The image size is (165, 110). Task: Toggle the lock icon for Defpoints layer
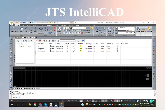pos(74,48)
